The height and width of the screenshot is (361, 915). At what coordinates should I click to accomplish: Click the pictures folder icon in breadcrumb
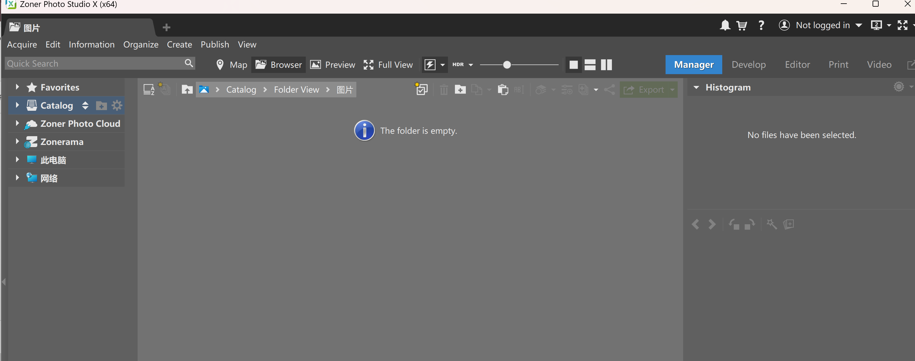204,89
